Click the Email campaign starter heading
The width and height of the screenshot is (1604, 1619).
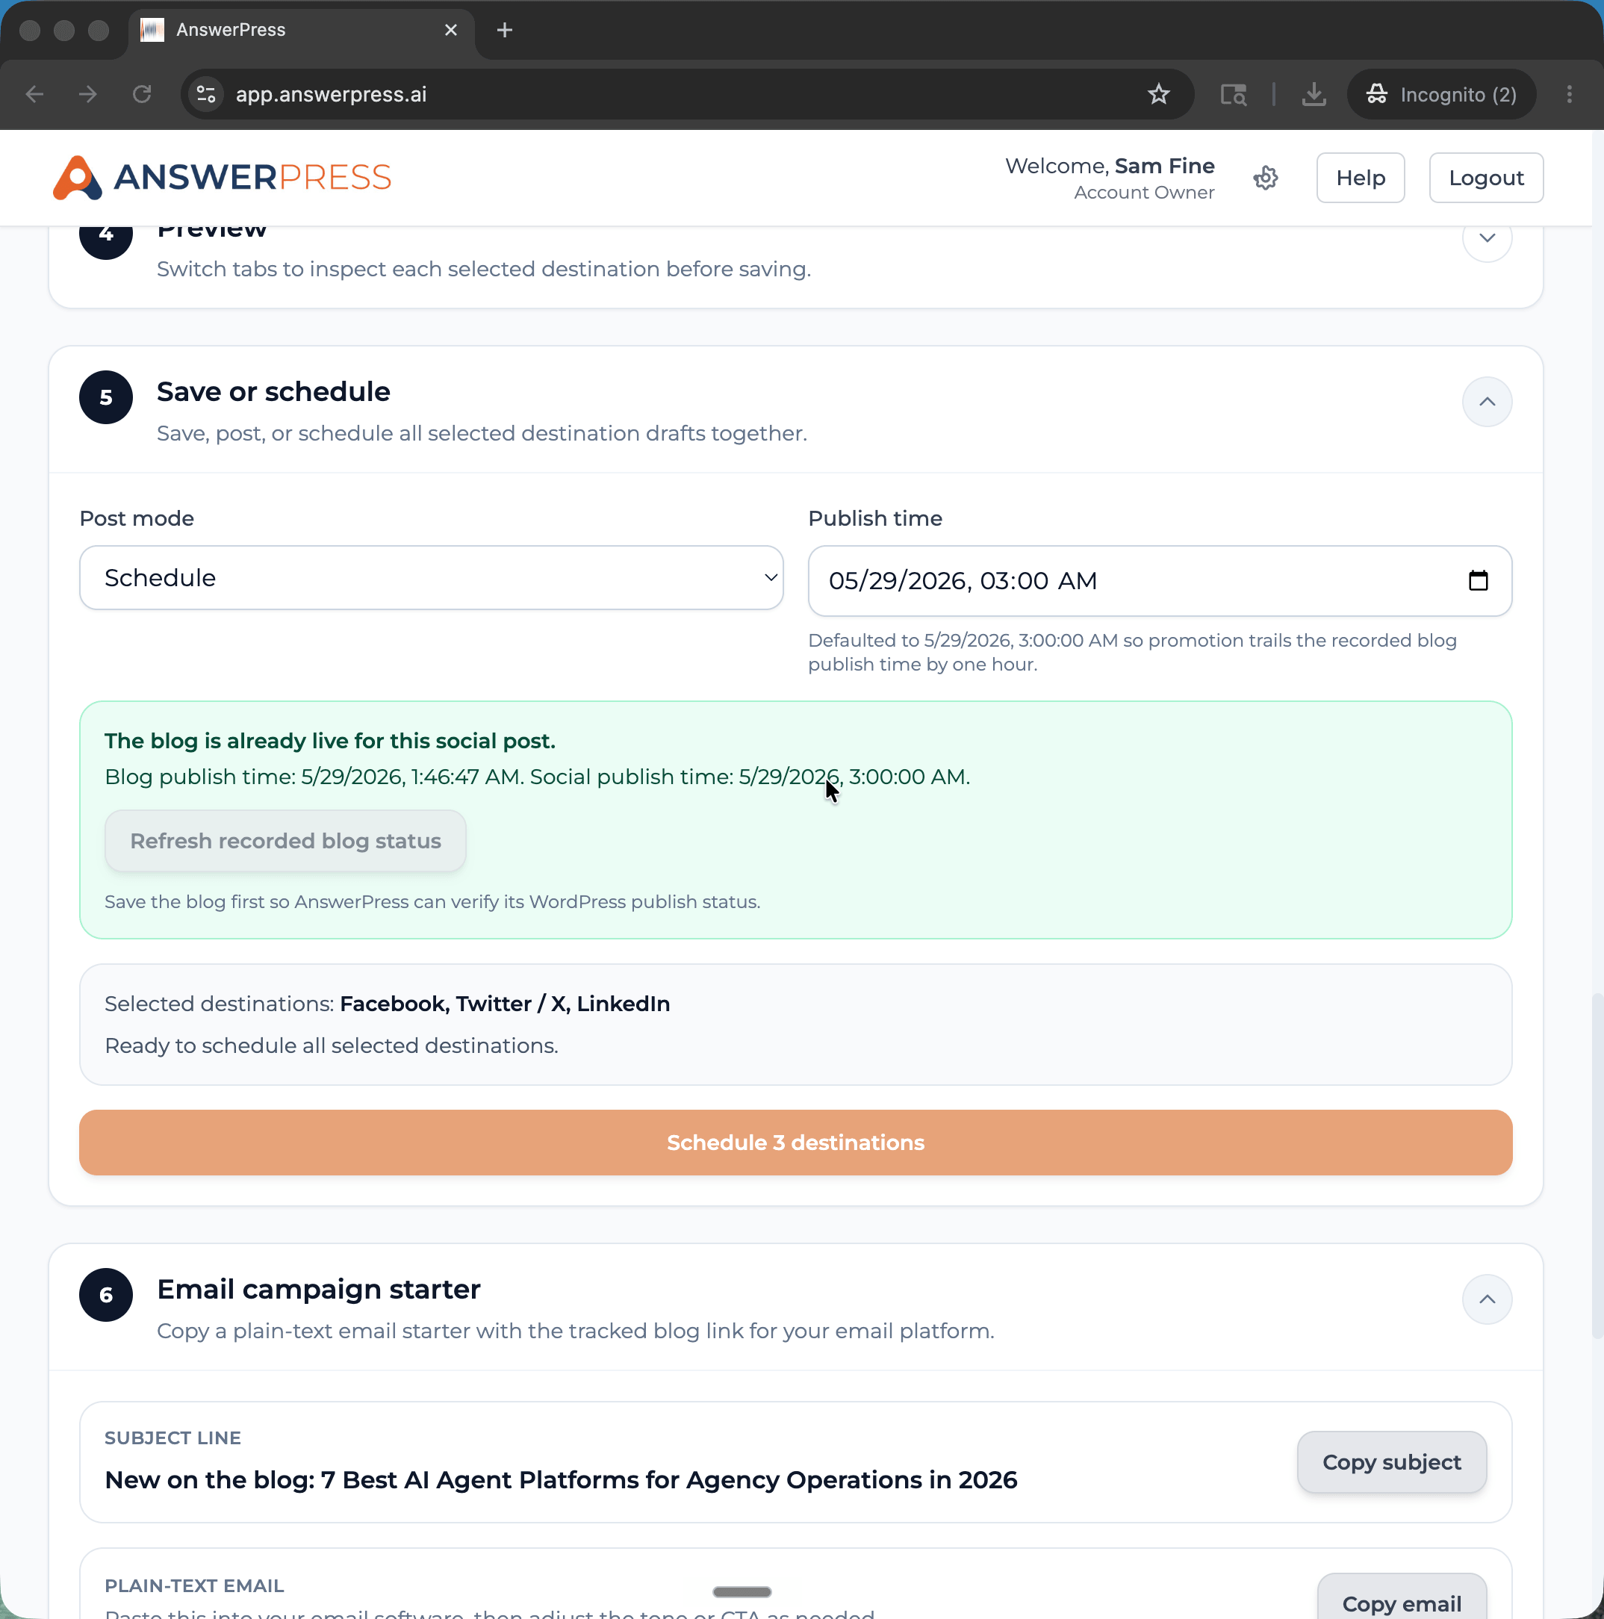click(318, 1289)
